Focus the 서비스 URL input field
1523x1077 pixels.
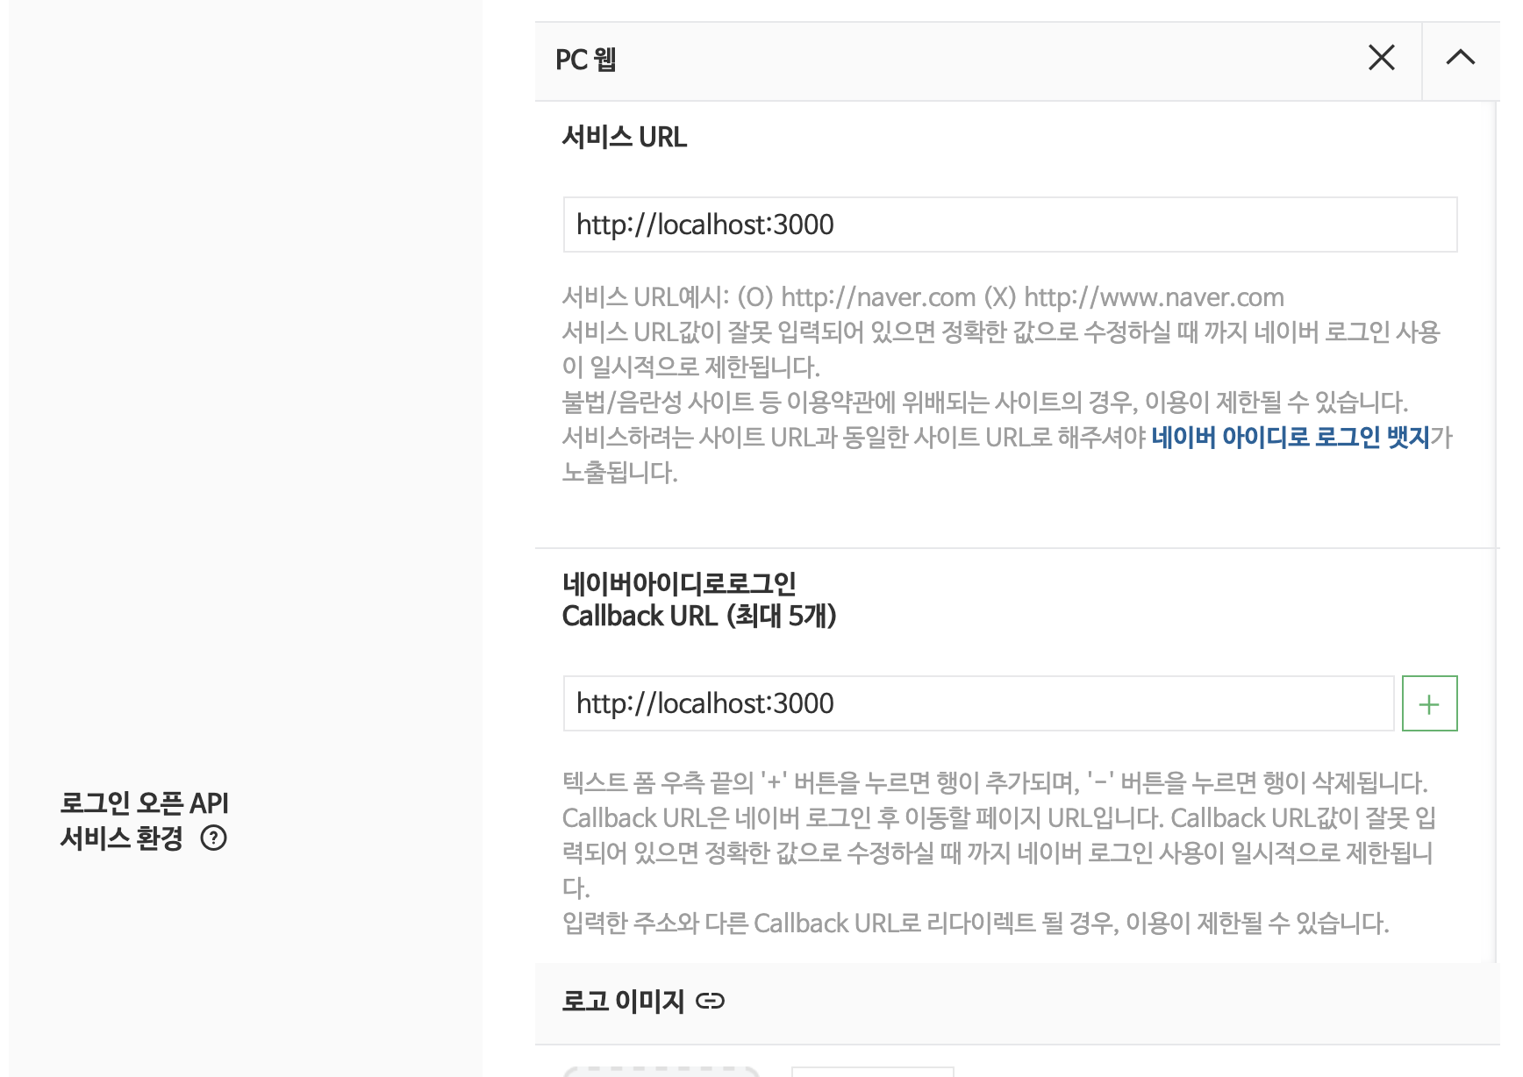coord(1010,225)
